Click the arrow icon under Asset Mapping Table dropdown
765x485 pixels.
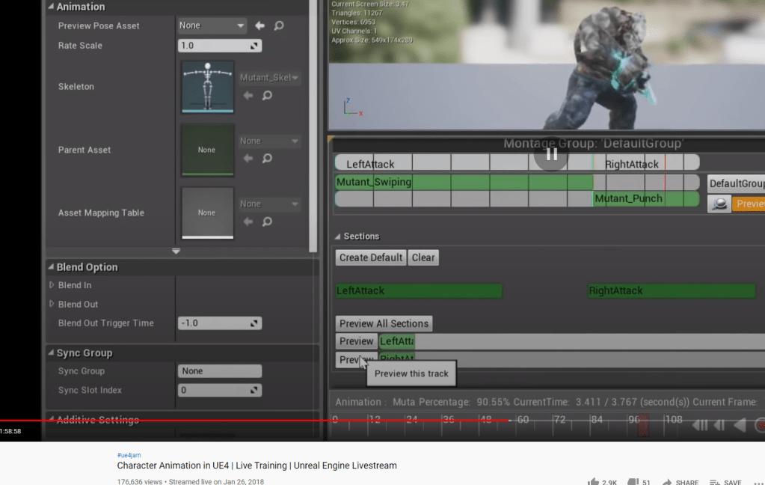(248, 222)
